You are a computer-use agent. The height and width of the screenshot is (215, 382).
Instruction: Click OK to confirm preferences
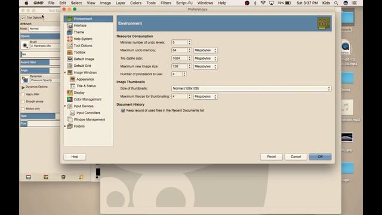pyautogui.click(x=321, y=156)
